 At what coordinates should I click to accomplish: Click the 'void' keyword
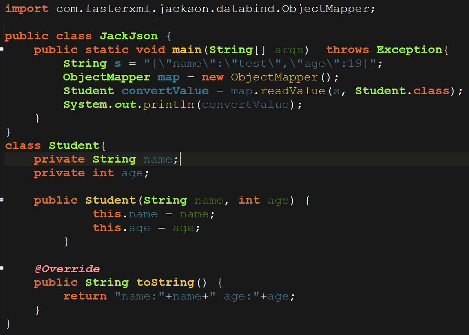coord(151,50)
